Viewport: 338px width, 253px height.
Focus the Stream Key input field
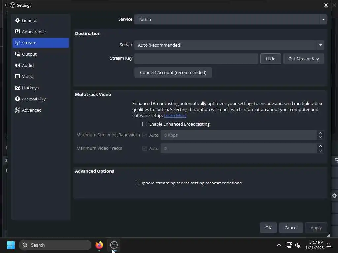point(196,59)
